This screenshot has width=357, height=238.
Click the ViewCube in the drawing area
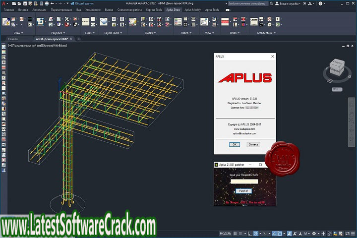[337, 66]
